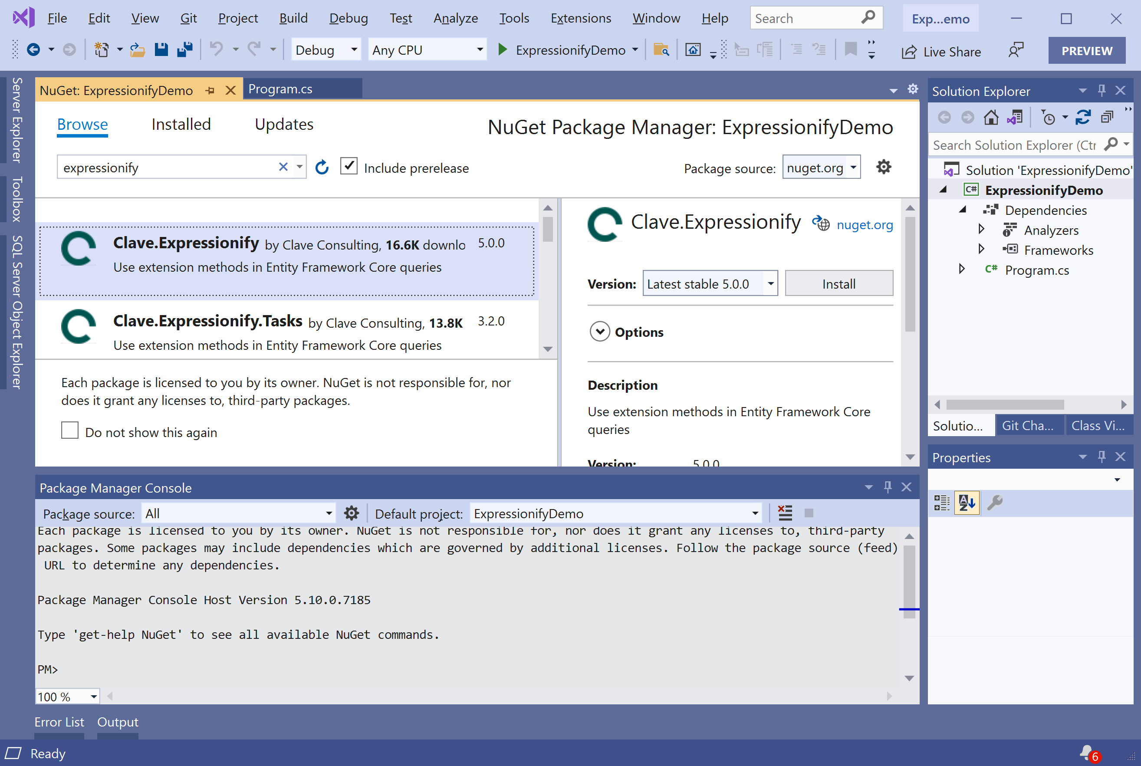The image size is (1141, 766).
Task: Click the Install button
Action: (x=838, y=283)
